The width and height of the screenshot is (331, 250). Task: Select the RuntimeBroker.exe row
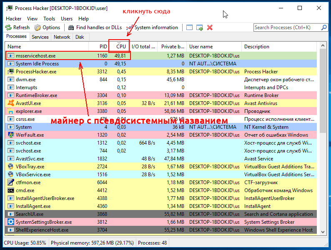[x=161, y=95]
